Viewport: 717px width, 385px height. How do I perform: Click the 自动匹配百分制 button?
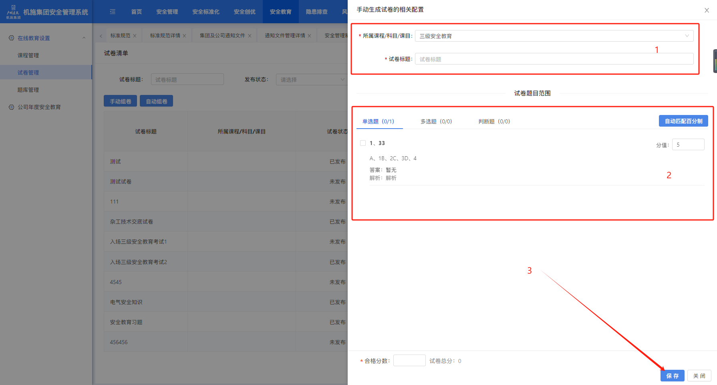pyautogui.click(x=683, y=121)
